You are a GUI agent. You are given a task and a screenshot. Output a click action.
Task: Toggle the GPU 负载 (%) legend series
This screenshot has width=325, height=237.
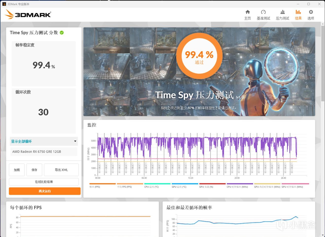212,186
